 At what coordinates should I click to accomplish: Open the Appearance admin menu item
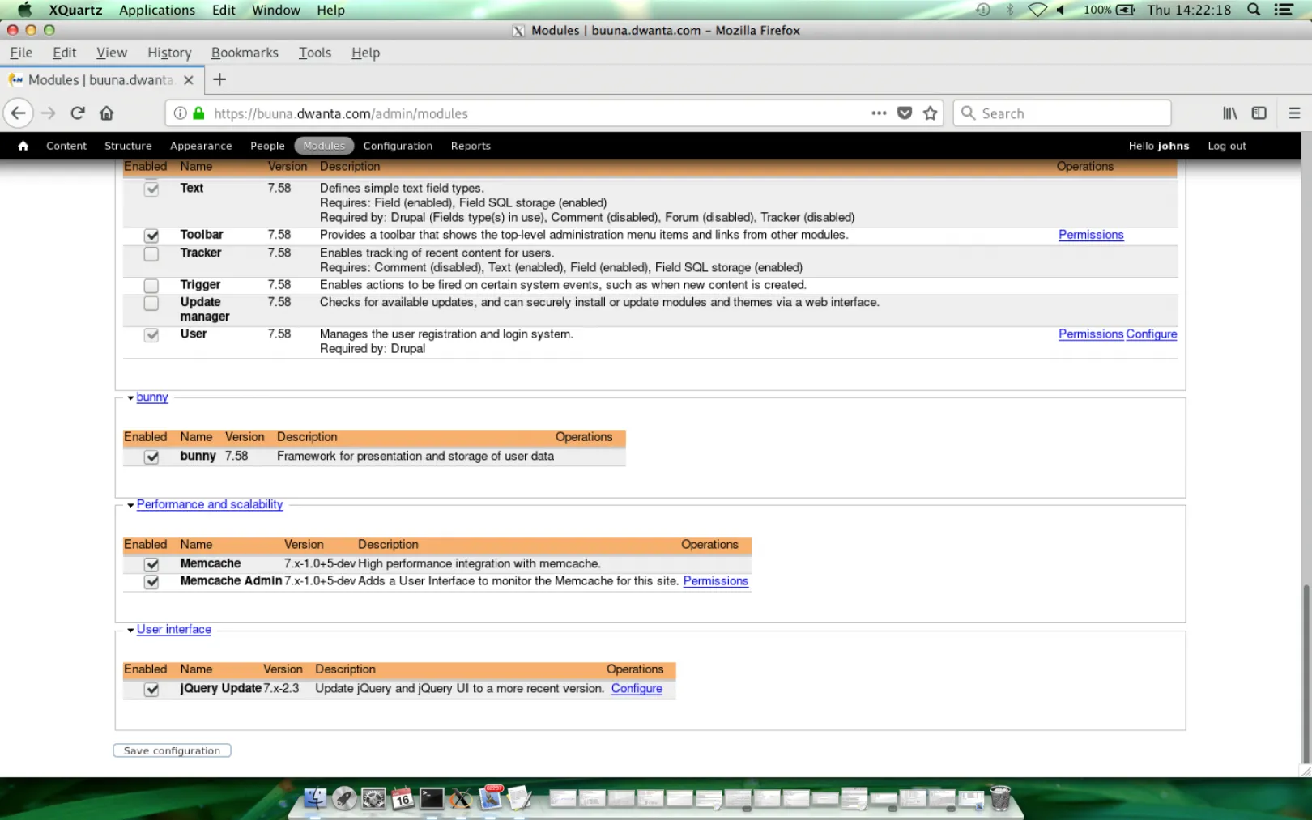[201, 146]
